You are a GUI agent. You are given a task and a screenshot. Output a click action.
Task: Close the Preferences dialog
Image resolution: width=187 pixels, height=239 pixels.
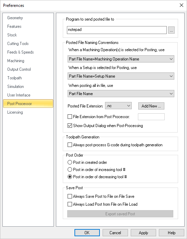point(182,5)
